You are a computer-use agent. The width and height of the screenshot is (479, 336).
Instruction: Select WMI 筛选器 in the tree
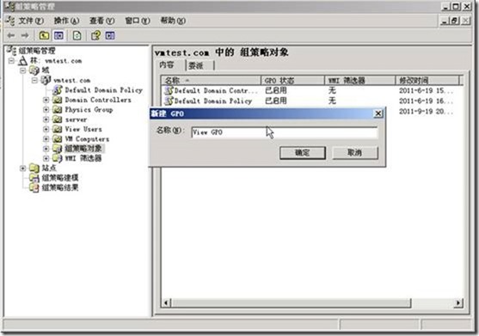click(83, 158)
